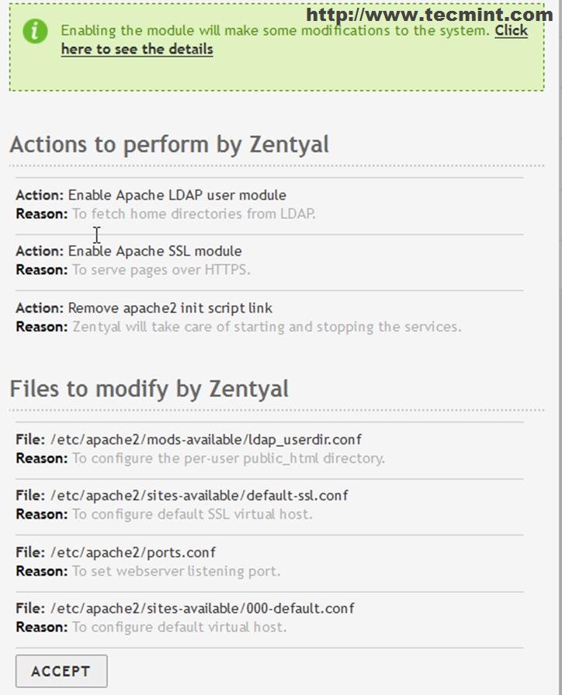Select 'Enable Apache SSL module' action text

click(x=154, y=251)
